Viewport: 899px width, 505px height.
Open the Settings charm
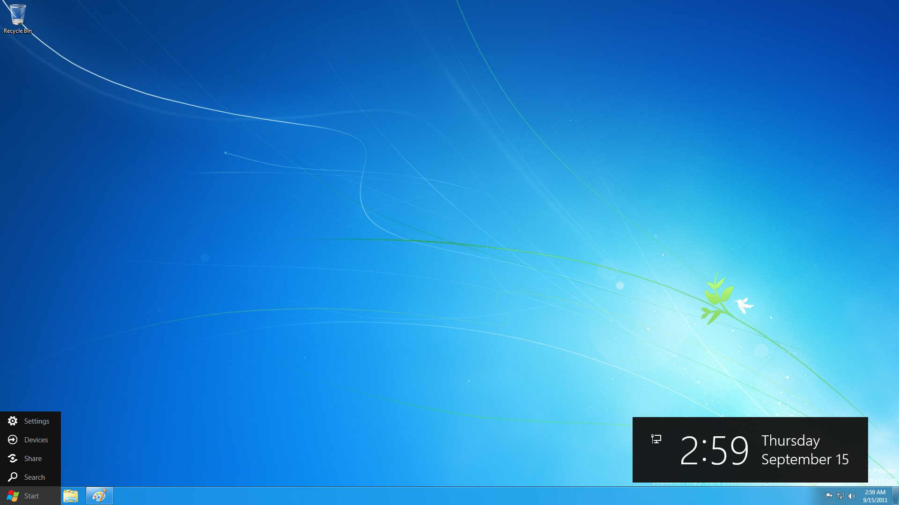(x=30, y=421)
